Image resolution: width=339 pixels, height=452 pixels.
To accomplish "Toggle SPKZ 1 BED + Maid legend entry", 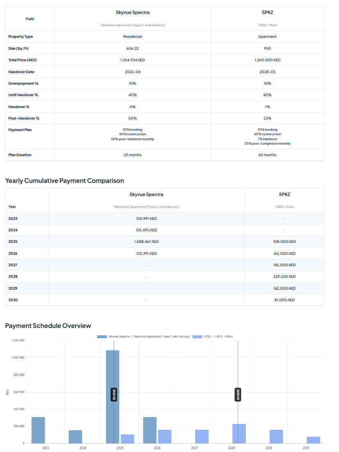I will pyautogui.click(x=212, y=337).
